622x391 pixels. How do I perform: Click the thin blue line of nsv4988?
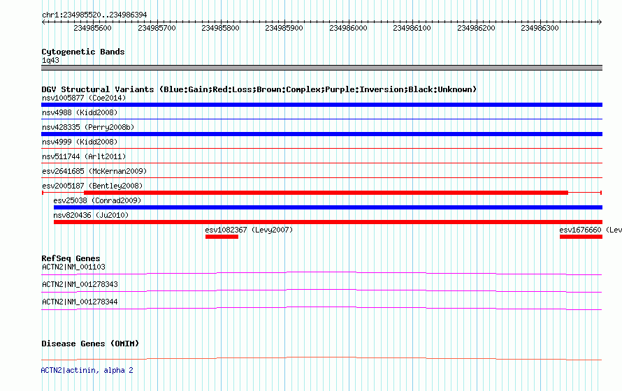[x=321, y=119]
